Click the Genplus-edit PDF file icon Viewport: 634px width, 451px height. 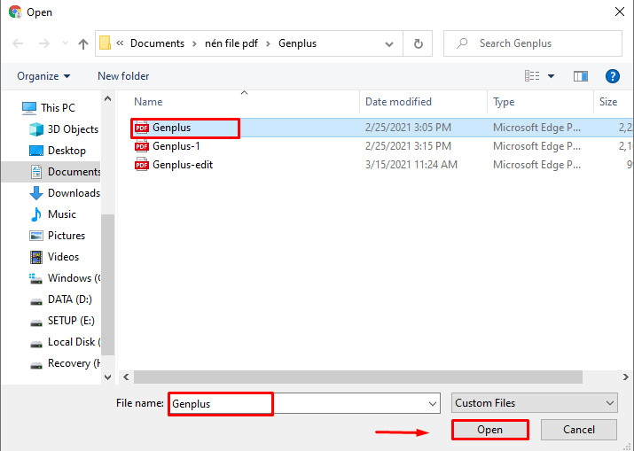pyautogui.click(x=142, y=165)
